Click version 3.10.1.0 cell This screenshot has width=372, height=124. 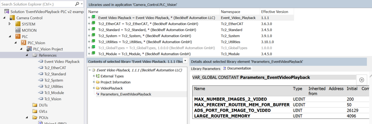[268, 42]
